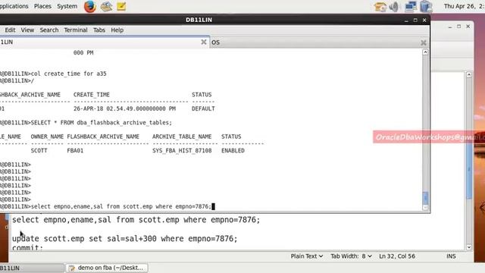Click the CREATE_TIME column header
Viewport: 485px width, 273px height.
coord(92,95)
